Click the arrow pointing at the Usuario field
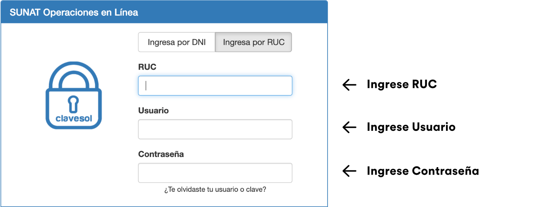 pyautogui.click(x=349, y=127)
